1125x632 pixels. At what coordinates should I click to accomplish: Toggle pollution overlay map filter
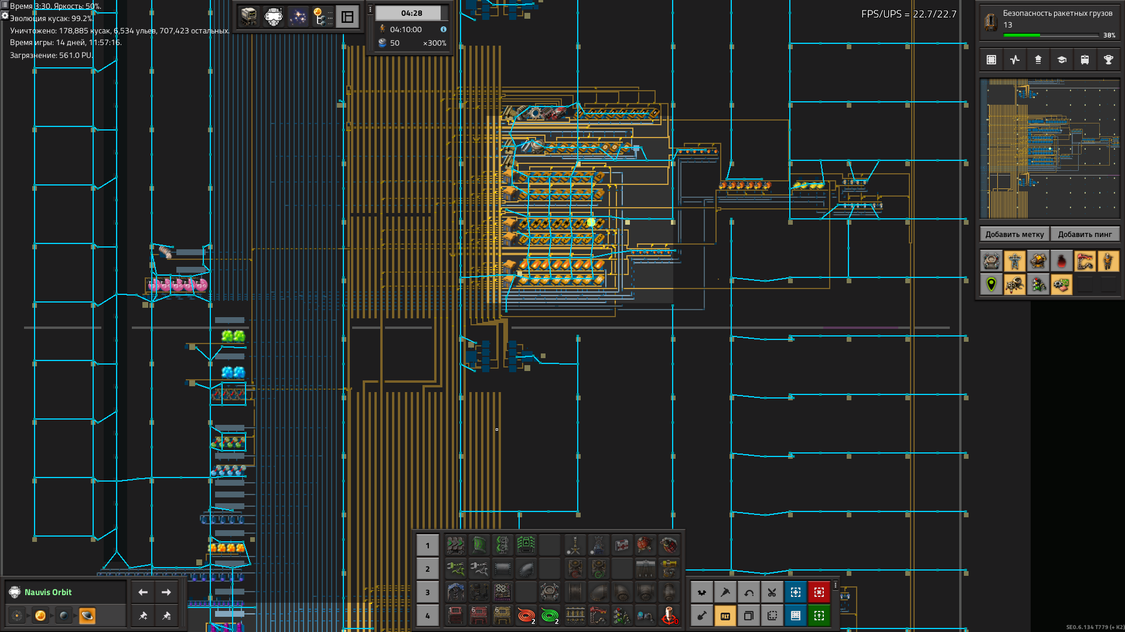click(x=1061, y=261)
